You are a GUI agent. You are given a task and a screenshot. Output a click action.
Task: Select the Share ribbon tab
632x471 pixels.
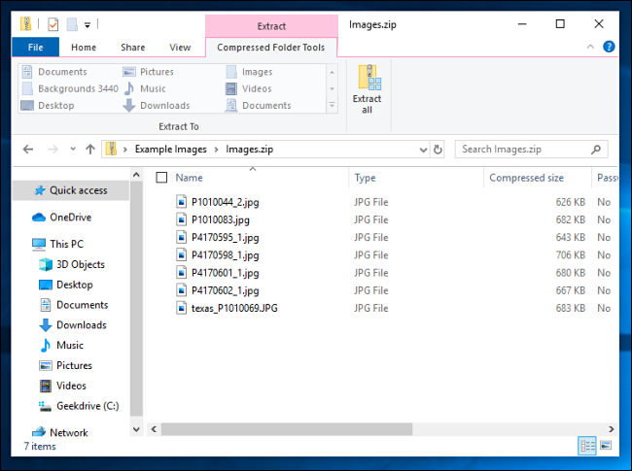pyautogui.click(x=133, y=47)
